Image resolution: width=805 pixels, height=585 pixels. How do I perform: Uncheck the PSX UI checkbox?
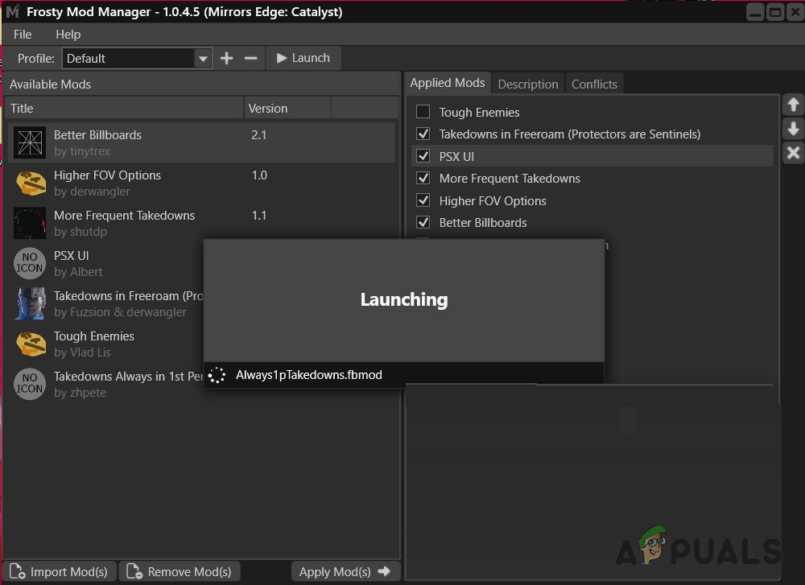[421, 156]
